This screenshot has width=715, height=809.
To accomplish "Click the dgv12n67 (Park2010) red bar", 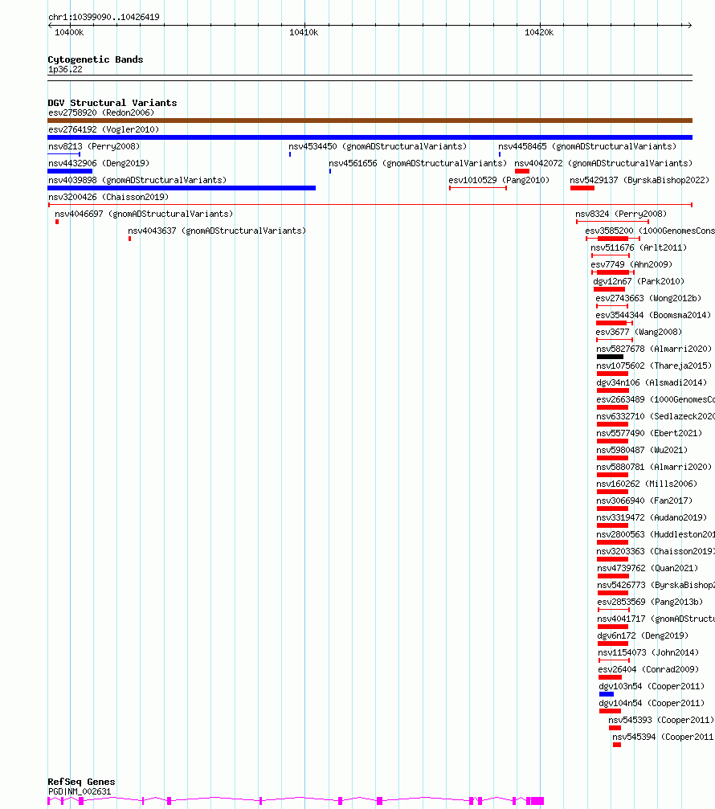I will point(609,289).
